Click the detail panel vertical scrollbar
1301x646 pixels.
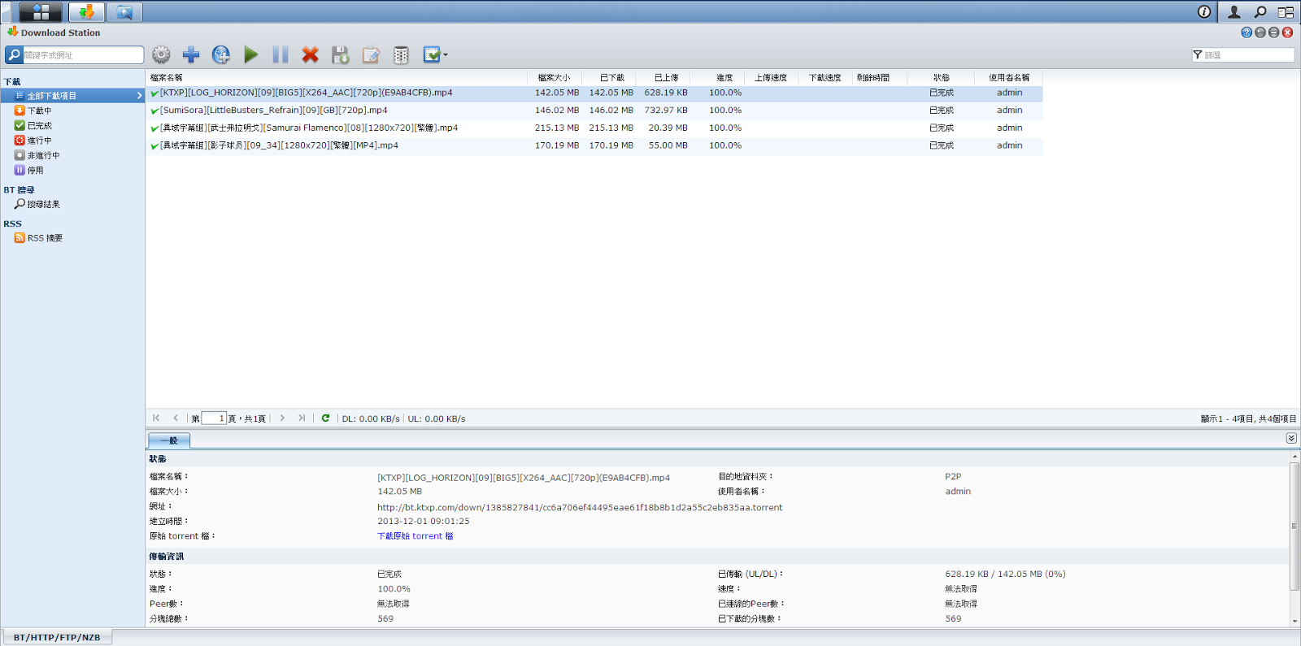tap(1294, 526)
